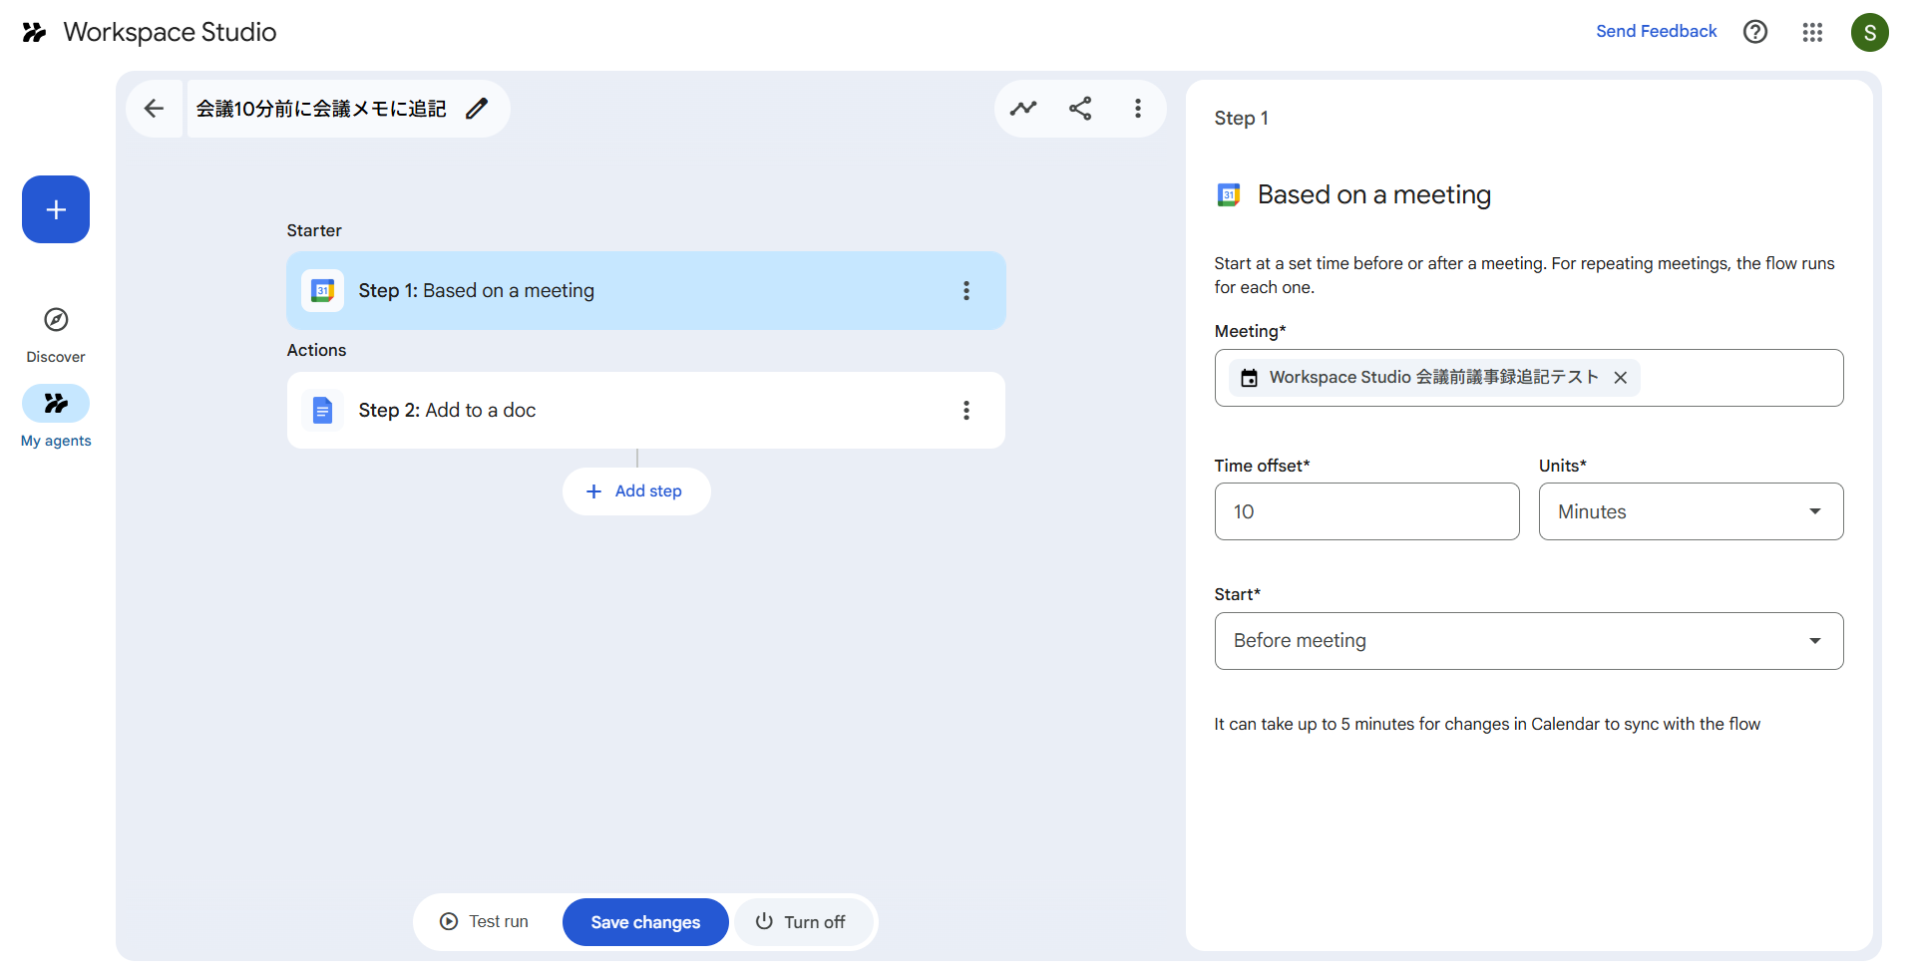Go to Discover in sidebar
Viewport: 1910px width, 973px height.
56,334
